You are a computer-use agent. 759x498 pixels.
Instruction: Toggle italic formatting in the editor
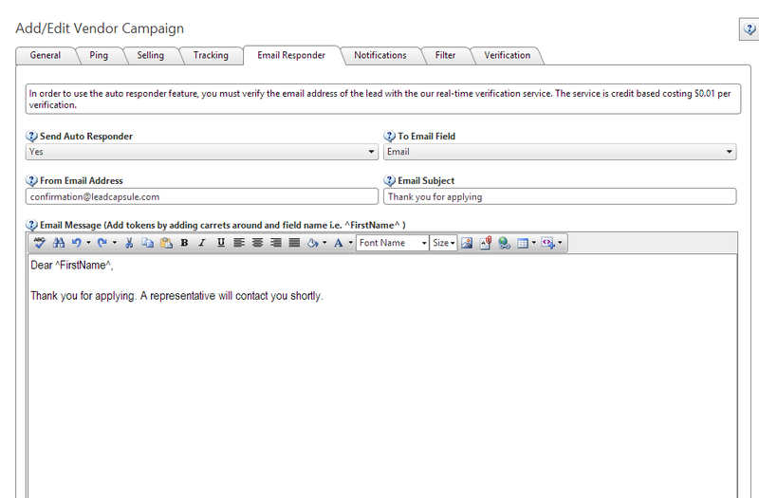(x=202, y=243)
